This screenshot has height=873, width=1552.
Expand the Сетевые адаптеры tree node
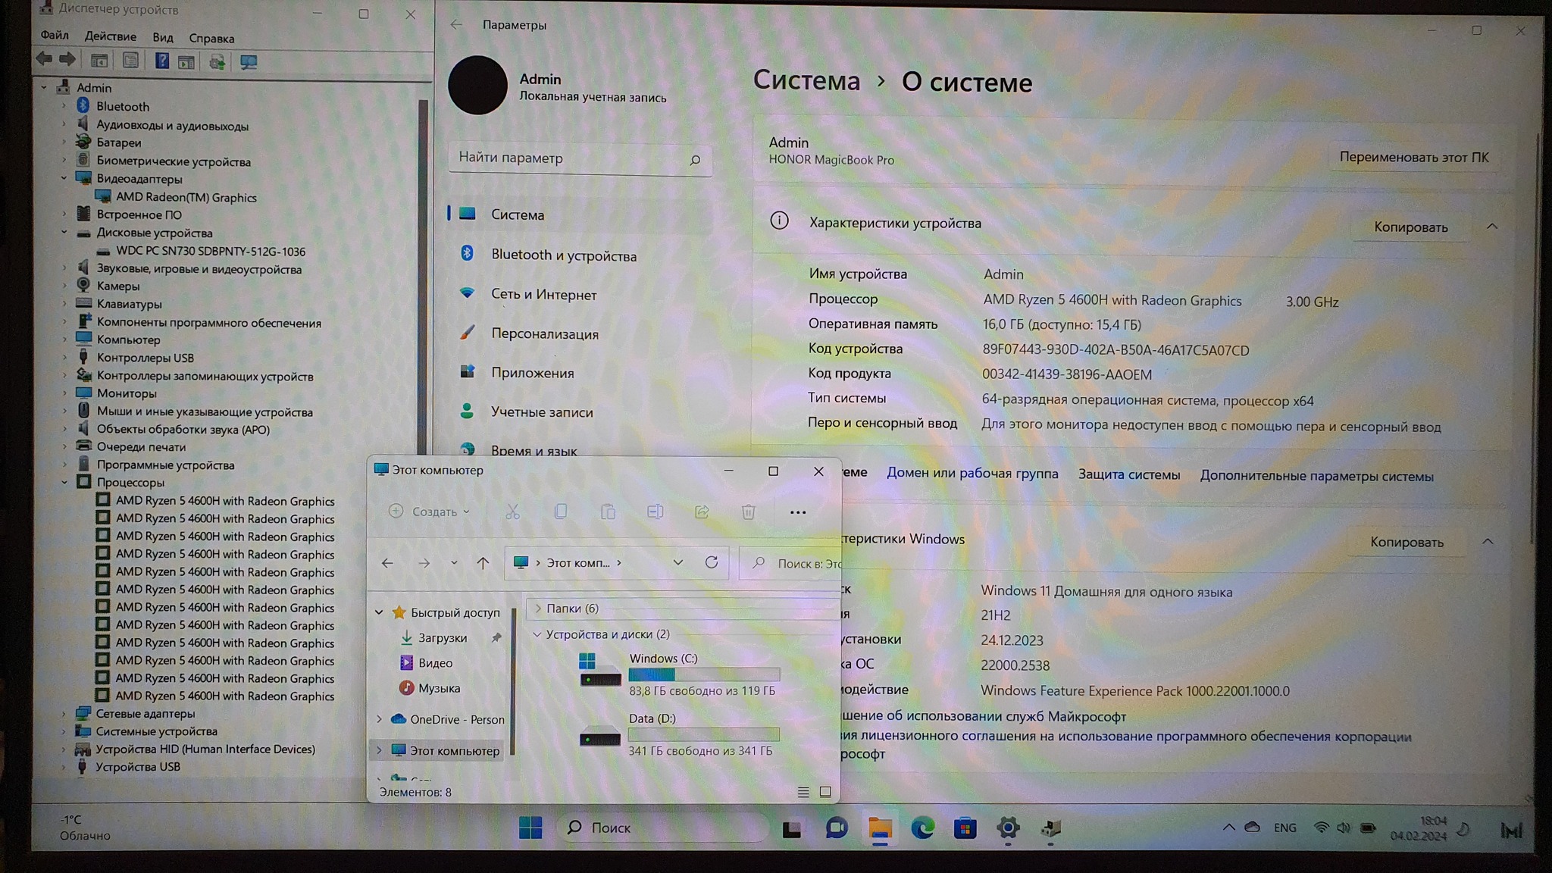64,713
